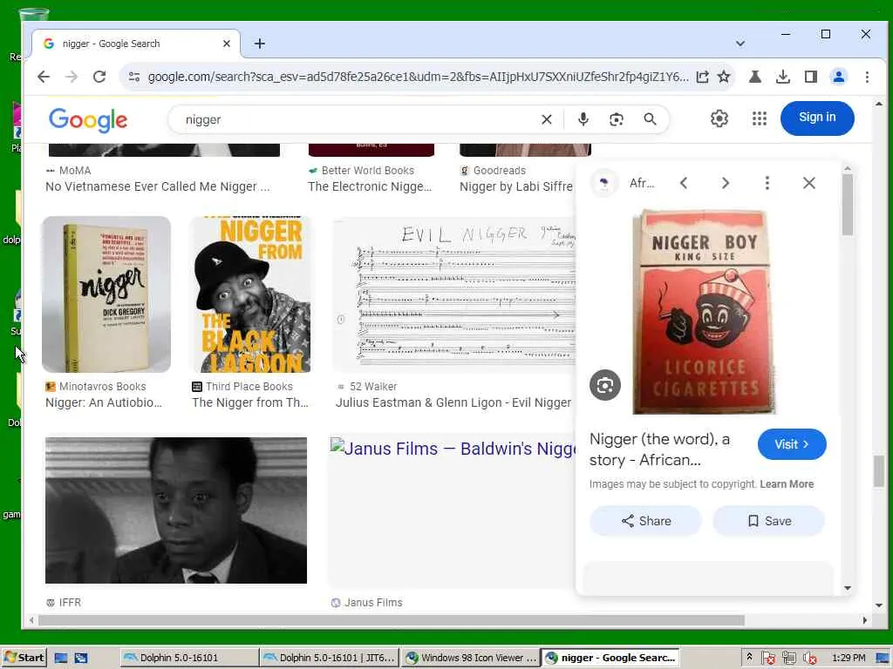This screenshot has width=893, height=669.
Task: Select the Google Search browser tab
Action: pos(135,44)
